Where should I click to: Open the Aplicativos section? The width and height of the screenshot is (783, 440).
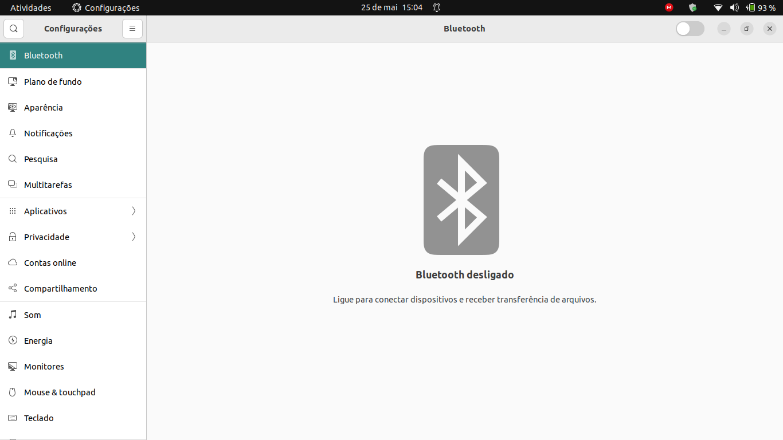click(x=73, y=211)
